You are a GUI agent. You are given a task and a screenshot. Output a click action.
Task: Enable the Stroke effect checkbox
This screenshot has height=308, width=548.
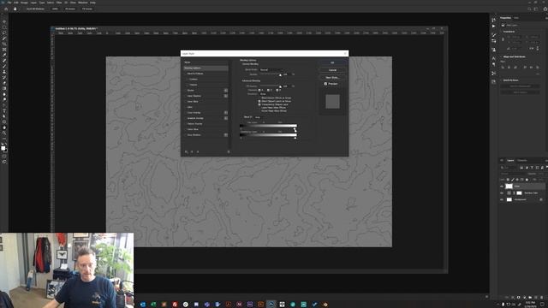tap(186, 91)
